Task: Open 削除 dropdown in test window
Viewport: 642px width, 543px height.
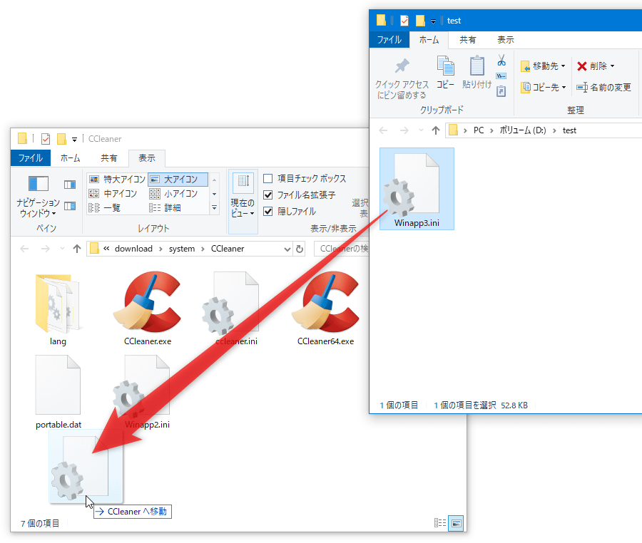Action: coord(596,66)
